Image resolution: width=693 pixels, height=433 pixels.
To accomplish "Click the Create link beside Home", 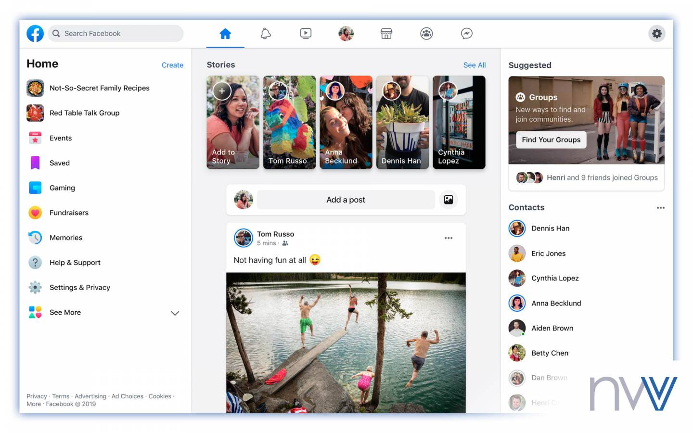I will [172, 65].
